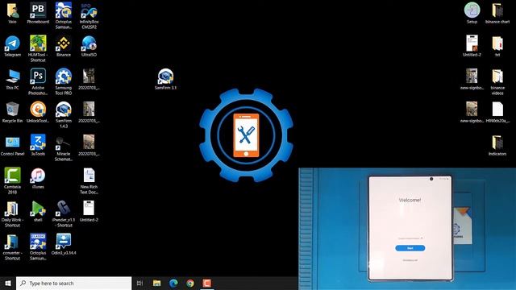Open the iPwnder_v1.1 shortcut

[64, 213]
